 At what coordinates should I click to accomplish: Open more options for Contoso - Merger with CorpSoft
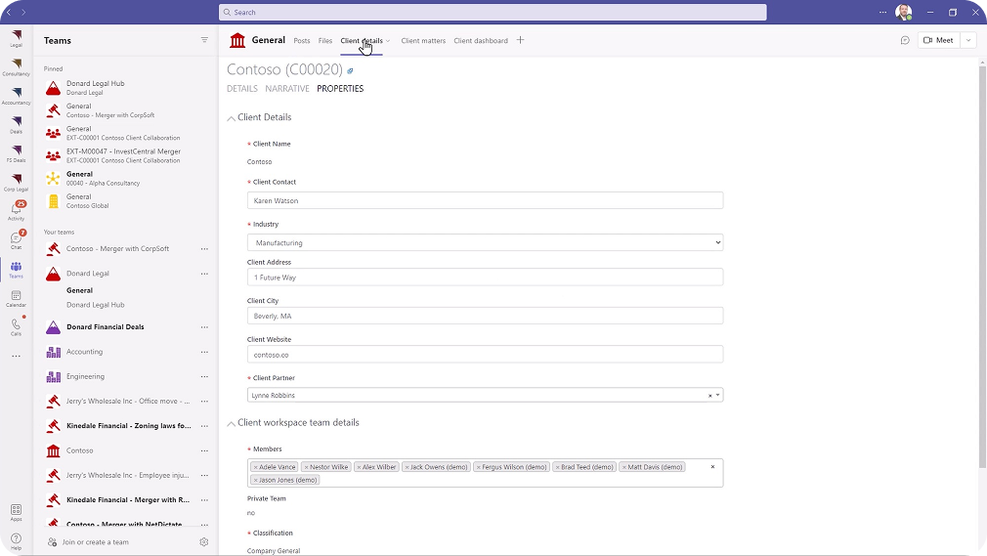pos(204,249)
